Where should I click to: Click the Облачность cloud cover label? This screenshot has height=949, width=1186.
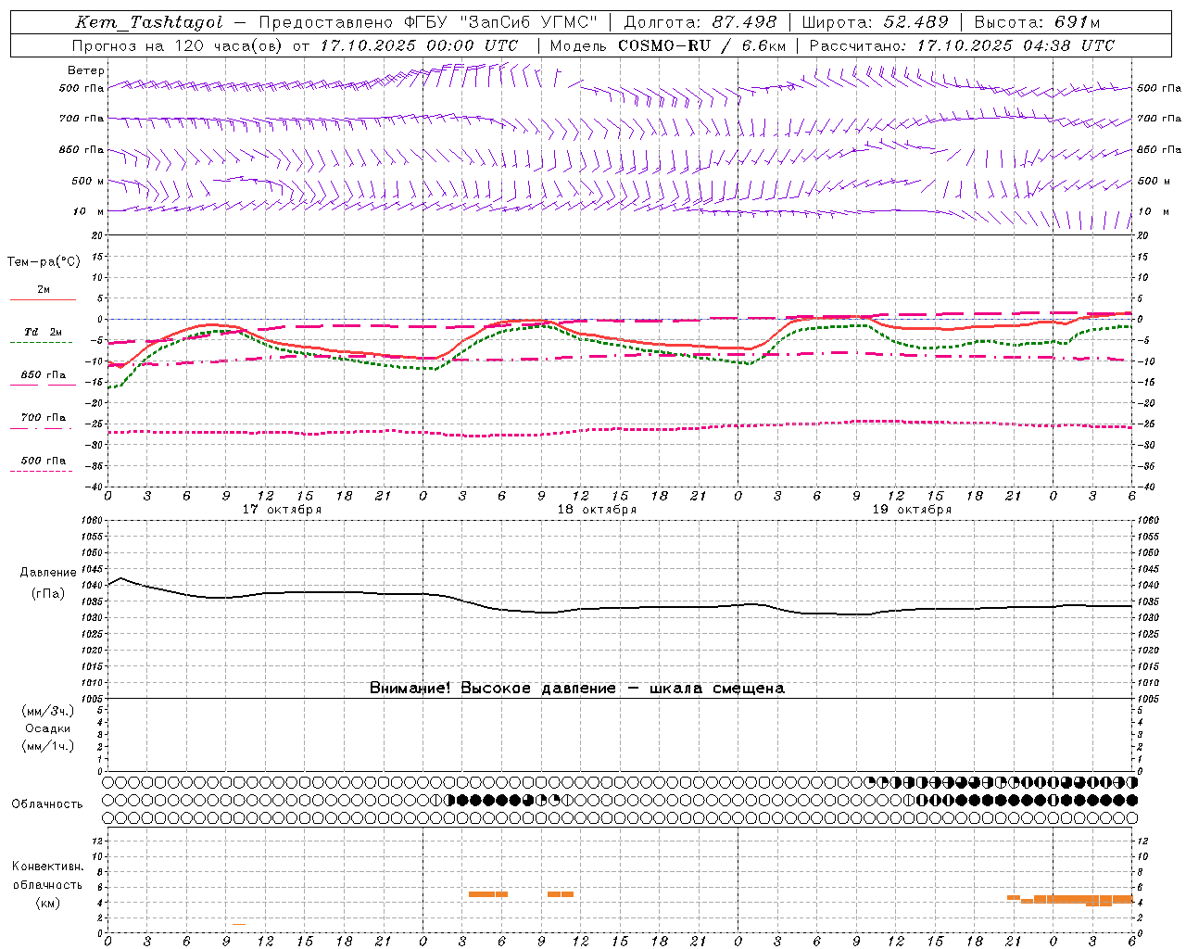click(47, 804)
